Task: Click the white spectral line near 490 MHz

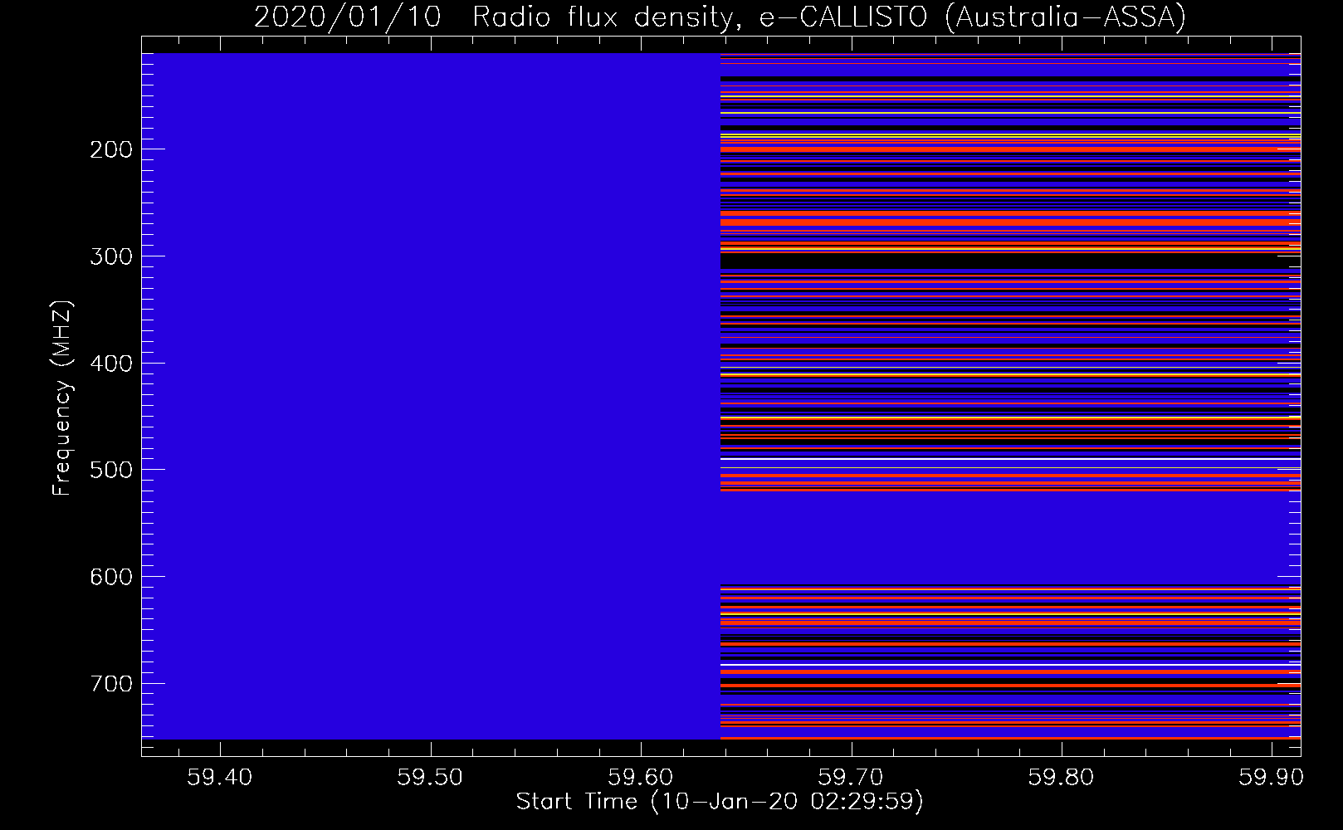Action: (1010, 459)
